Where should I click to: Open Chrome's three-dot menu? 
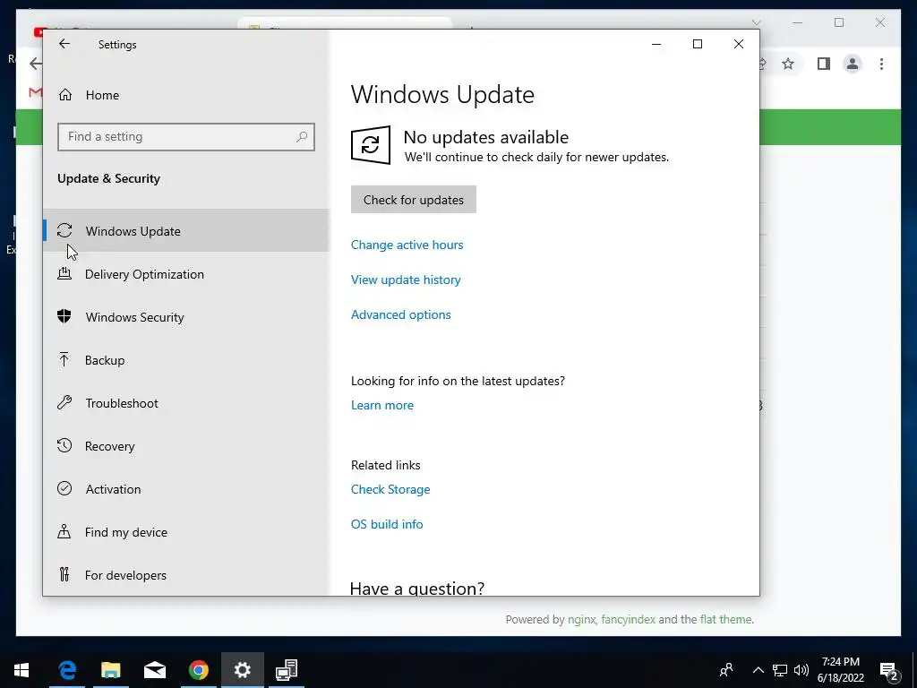(881, 64)
